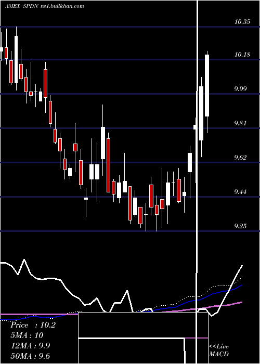The image size is (260, 364).
Task: Click the 10.35 price axis label
Action: (242, 22)
